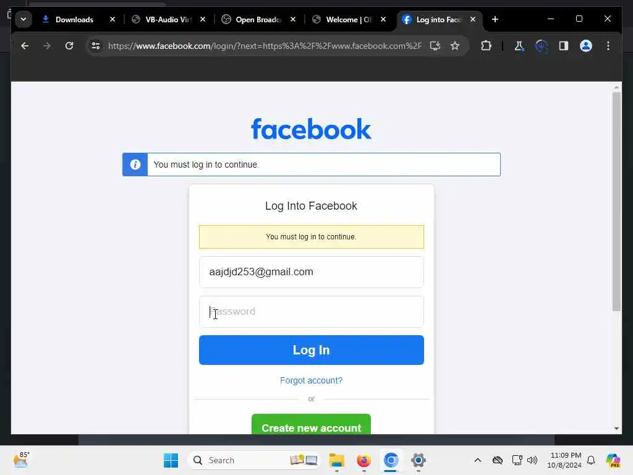Minimize the browser window
Screen dimensions: 633x475
[x=551, y=19]
